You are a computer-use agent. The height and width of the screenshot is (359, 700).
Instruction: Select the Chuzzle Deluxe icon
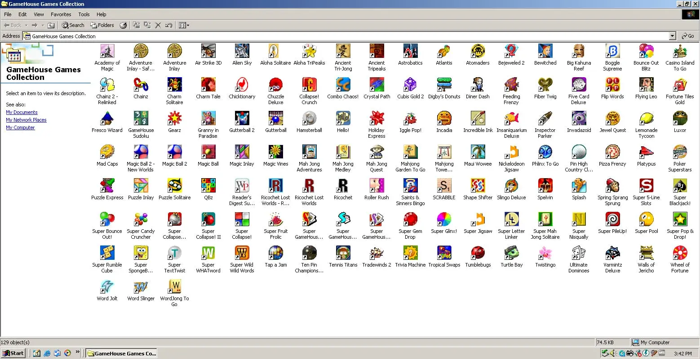pos(275,85)
